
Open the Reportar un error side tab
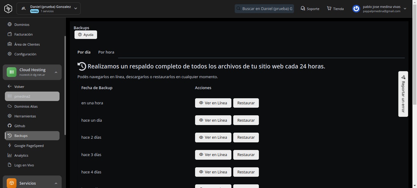click(x=403, y=94)
